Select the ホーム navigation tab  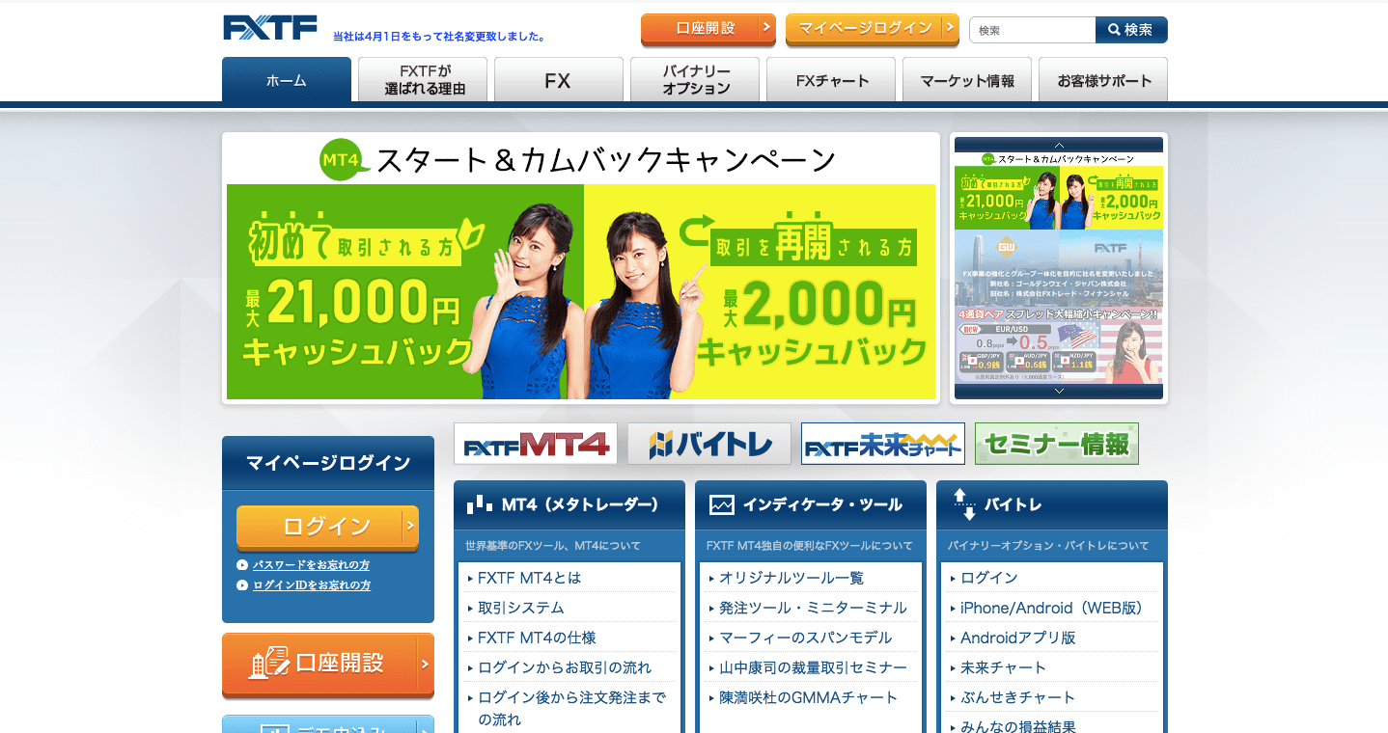point(287,80)
